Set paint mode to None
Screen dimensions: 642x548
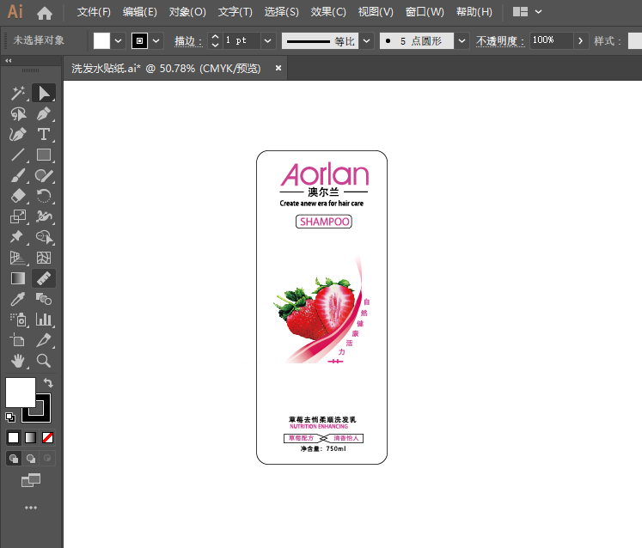[x=48, y=437]
